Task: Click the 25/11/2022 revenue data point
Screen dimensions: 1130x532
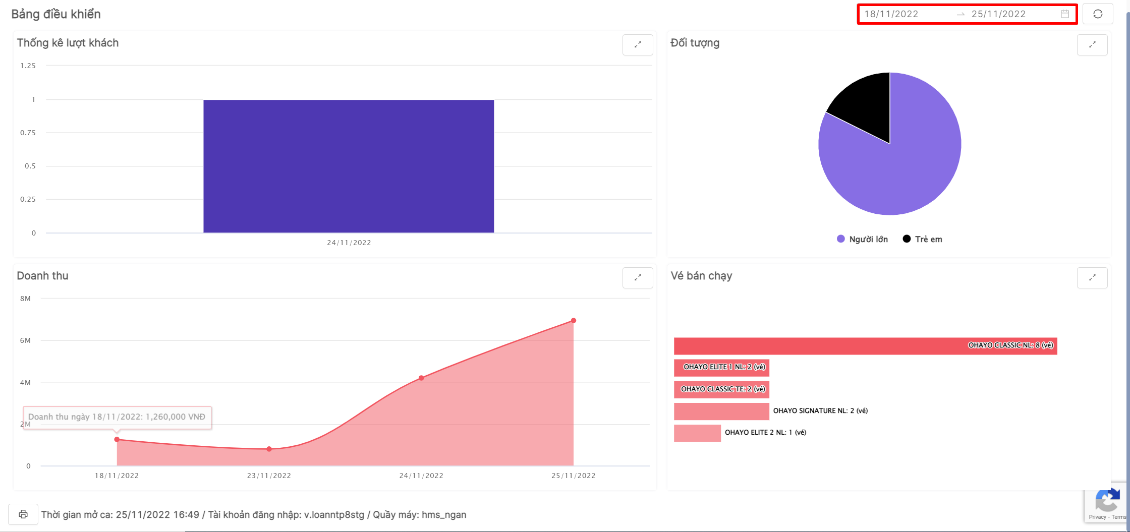Action: point(574,321)
